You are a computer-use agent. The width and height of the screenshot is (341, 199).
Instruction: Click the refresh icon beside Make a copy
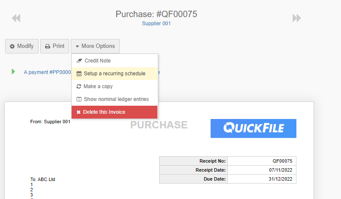point(79,86)
